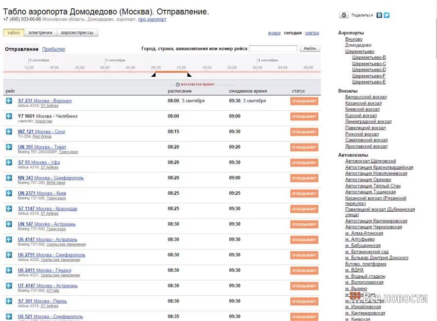437x321 pixels.
Task: Click the plane icon for WZ 121 Sochi
Action: 9,132
